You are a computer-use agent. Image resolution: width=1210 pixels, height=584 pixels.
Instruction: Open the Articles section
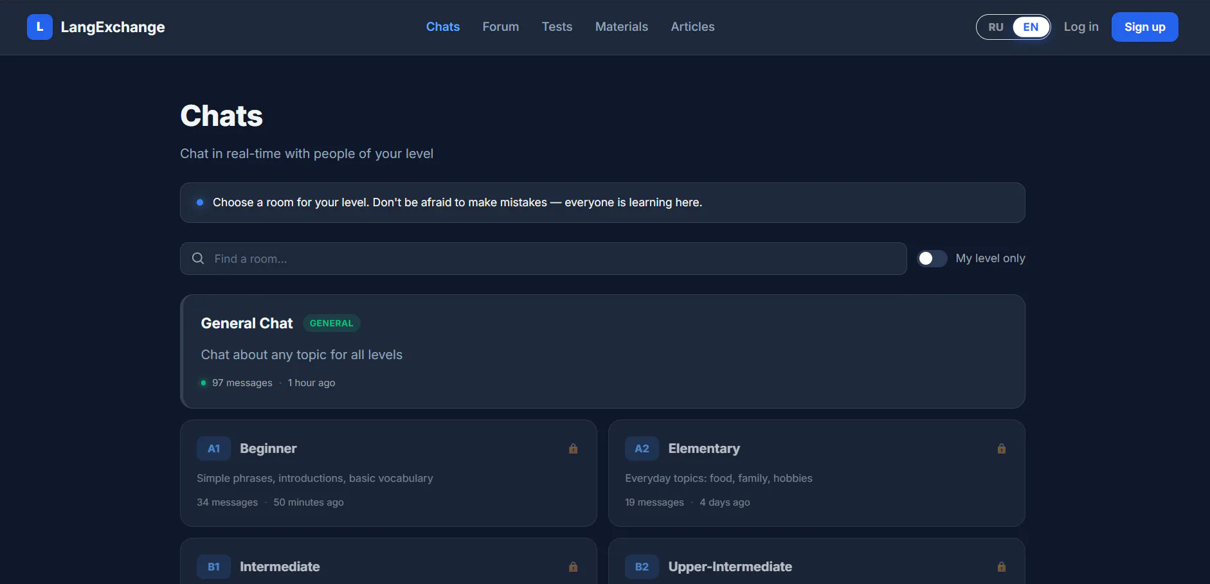[692, 27]
